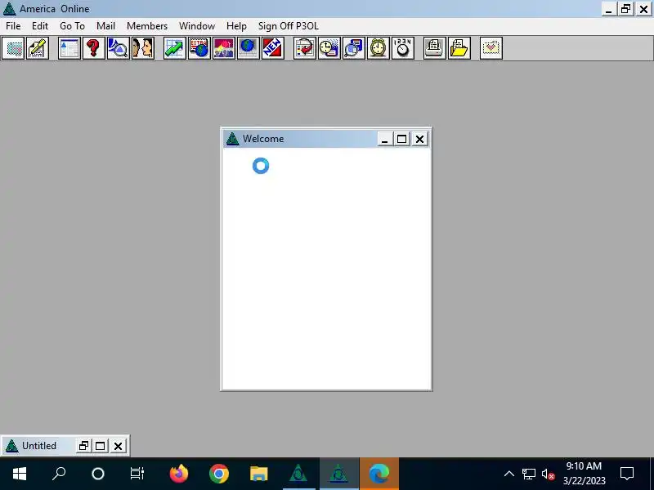The width and height of the screenshot is (654, 490).
Task: Click the Center Stage spotlight icon
Action: point(224,48)
